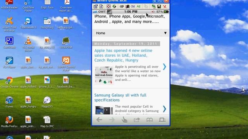Select apple_hungry file on desktop

(28, 102)
